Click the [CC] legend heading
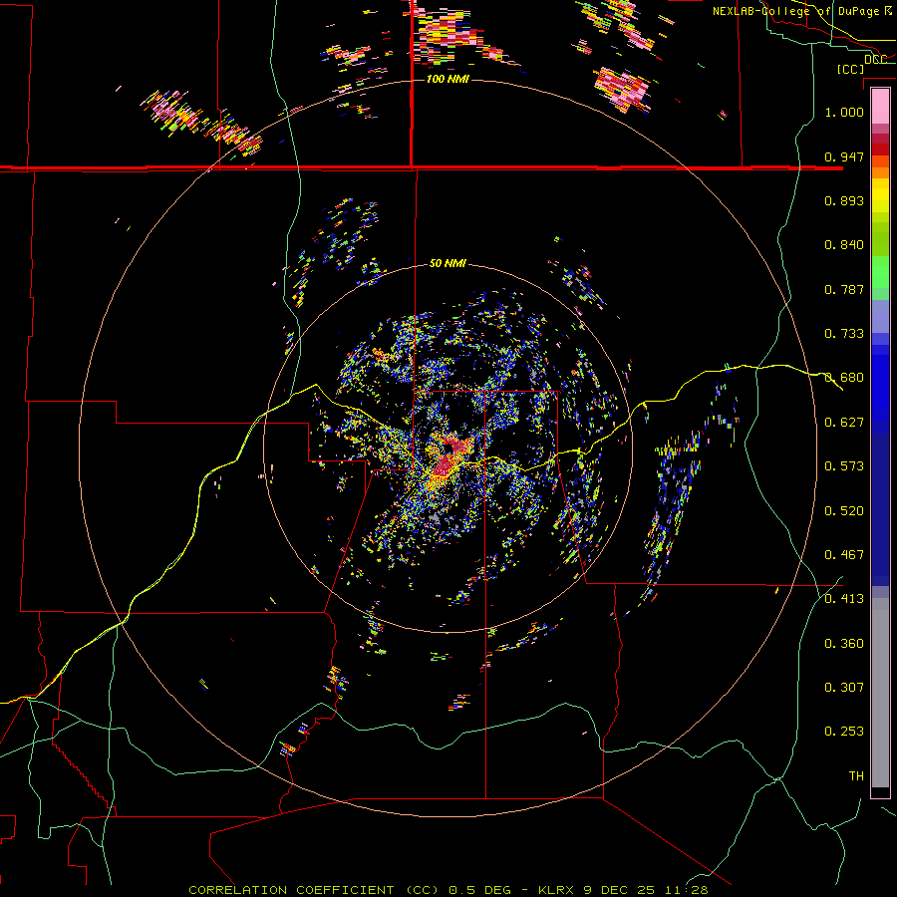 pos(850,69)
